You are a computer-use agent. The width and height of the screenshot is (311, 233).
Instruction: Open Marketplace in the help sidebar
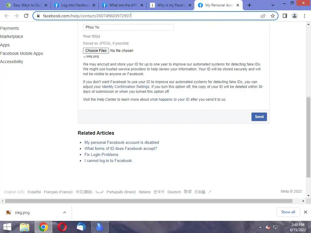pos(12,36)
